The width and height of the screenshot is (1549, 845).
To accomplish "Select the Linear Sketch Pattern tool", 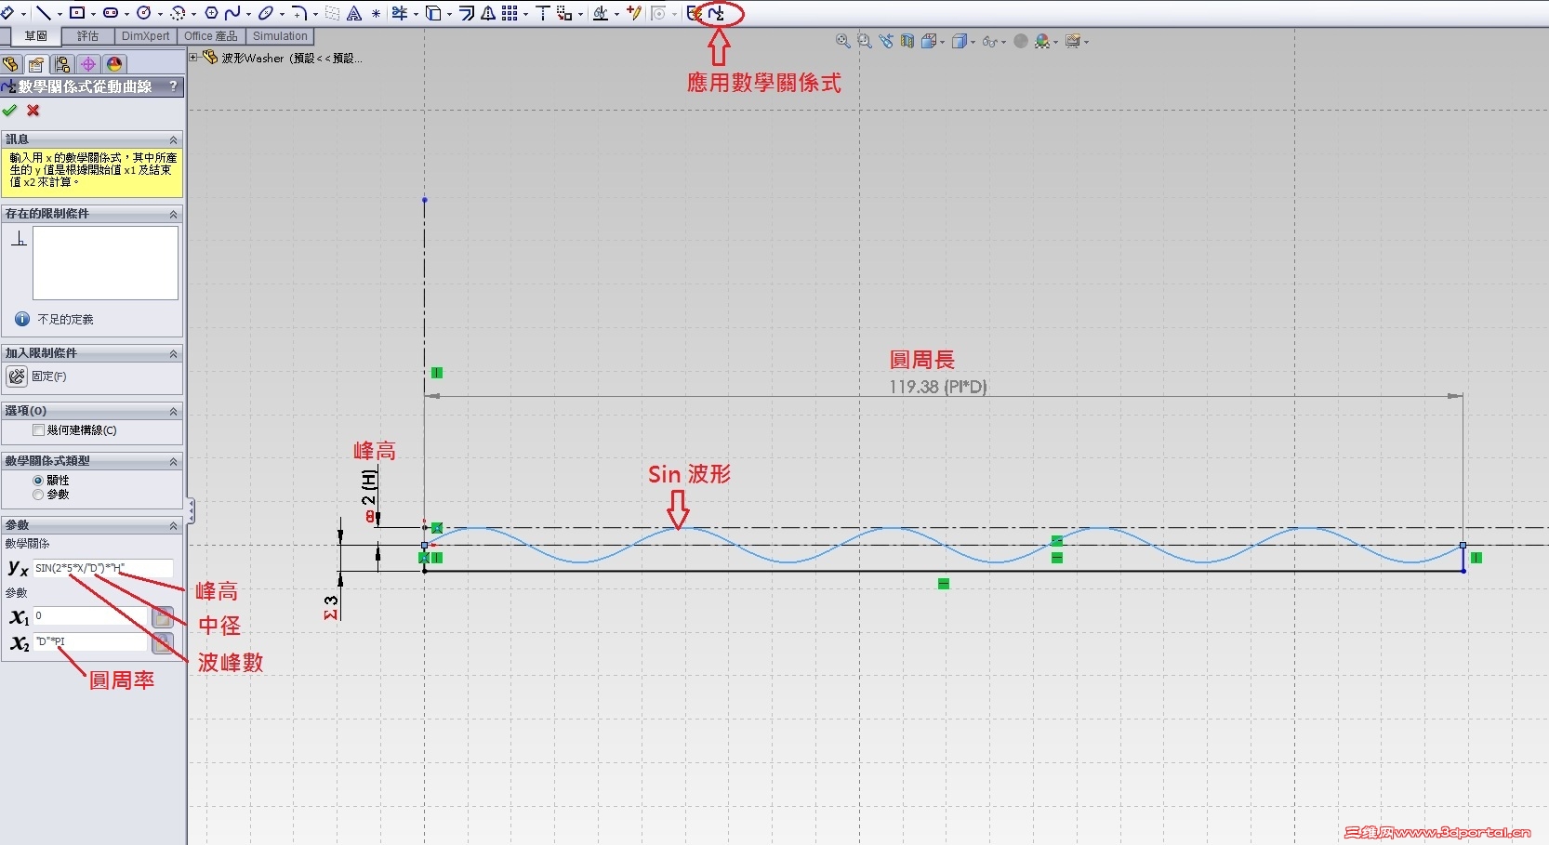I will [510, 13].
